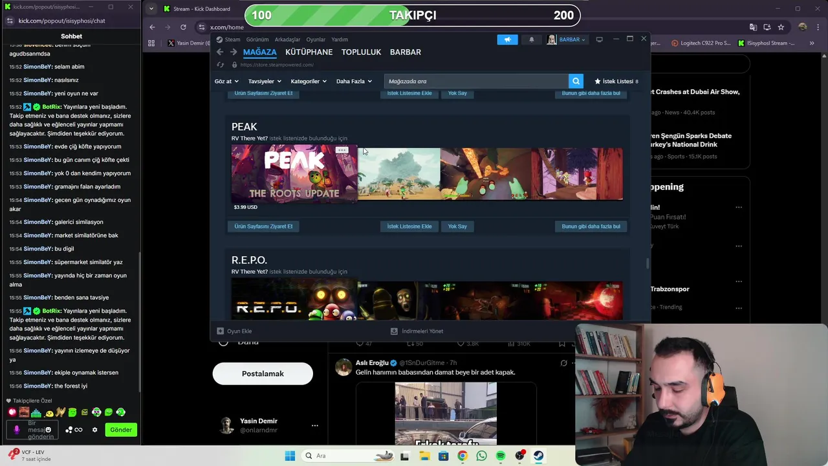Switch to the KÜTÜPHANE tab

click(309, 52)
